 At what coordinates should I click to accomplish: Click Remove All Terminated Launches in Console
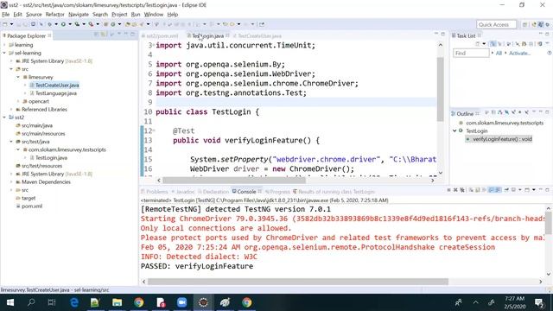point(462,190)
